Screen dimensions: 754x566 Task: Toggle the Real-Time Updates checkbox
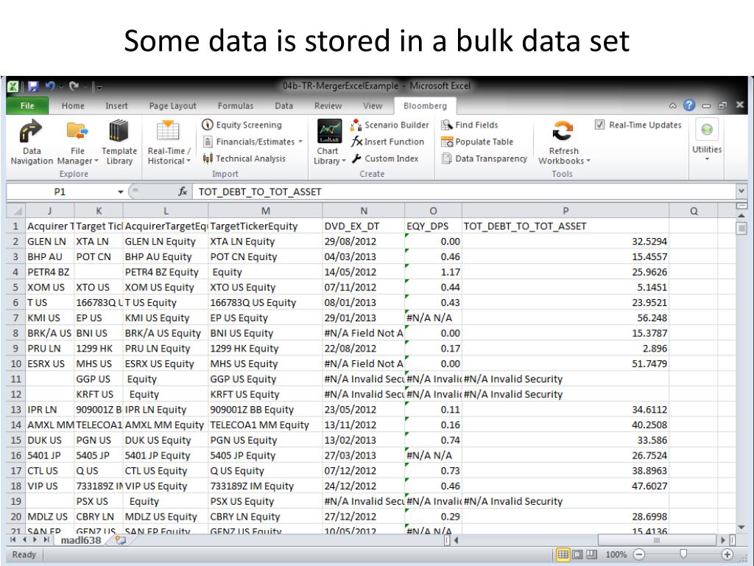[x=599, y=125]
